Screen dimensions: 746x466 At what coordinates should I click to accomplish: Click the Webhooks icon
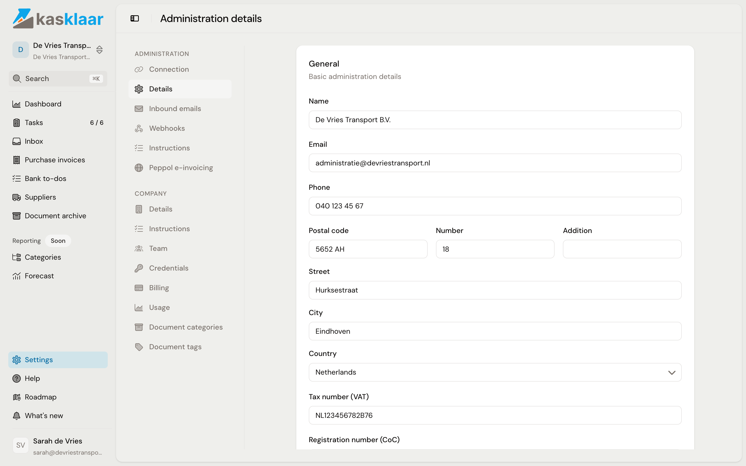pyautogui.click(x=139, y=128)
